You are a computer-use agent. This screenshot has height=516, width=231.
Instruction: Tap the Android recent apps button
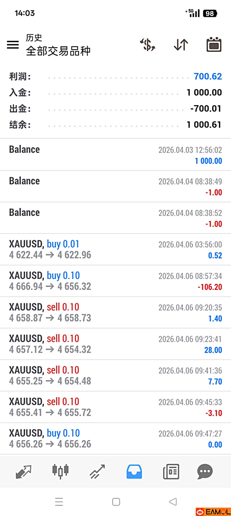(x=59, y=502)
